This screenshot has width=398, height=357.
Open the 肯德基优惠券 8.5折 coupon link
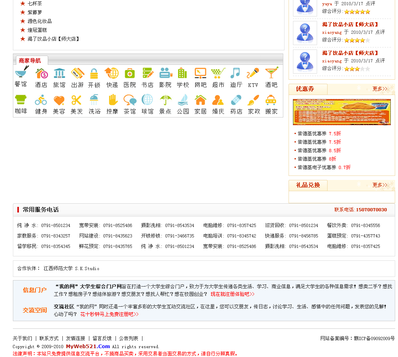(319, 151)
